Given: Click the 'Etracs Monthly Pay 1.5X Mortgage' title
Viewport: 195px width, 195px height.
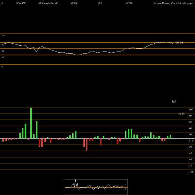Looking at the screenshot, I should [173, 3].
